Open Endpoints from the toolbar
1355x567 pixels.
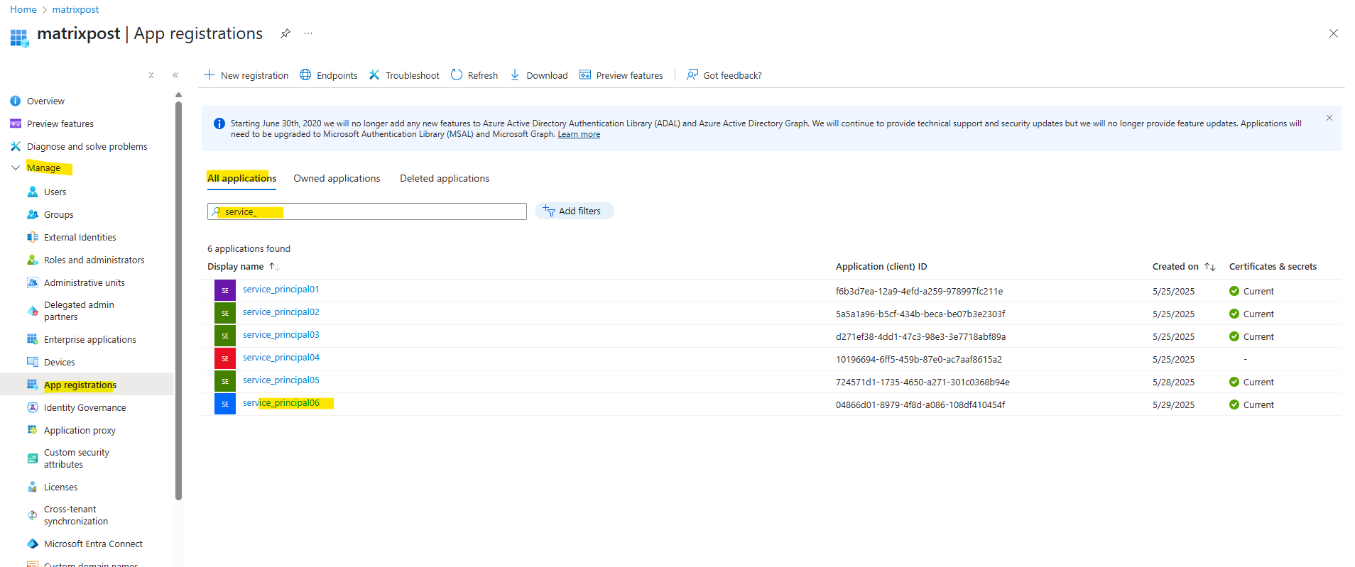[329, 75]
